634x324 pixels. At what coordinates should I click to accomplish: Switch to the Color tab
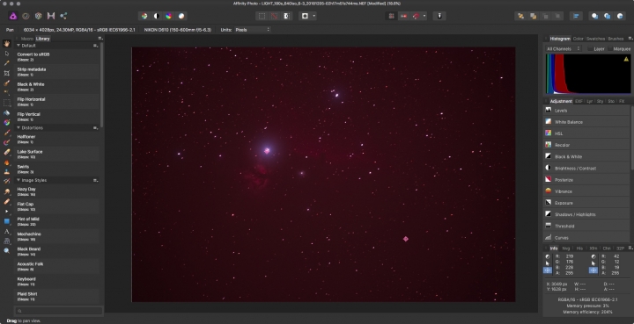579,39
